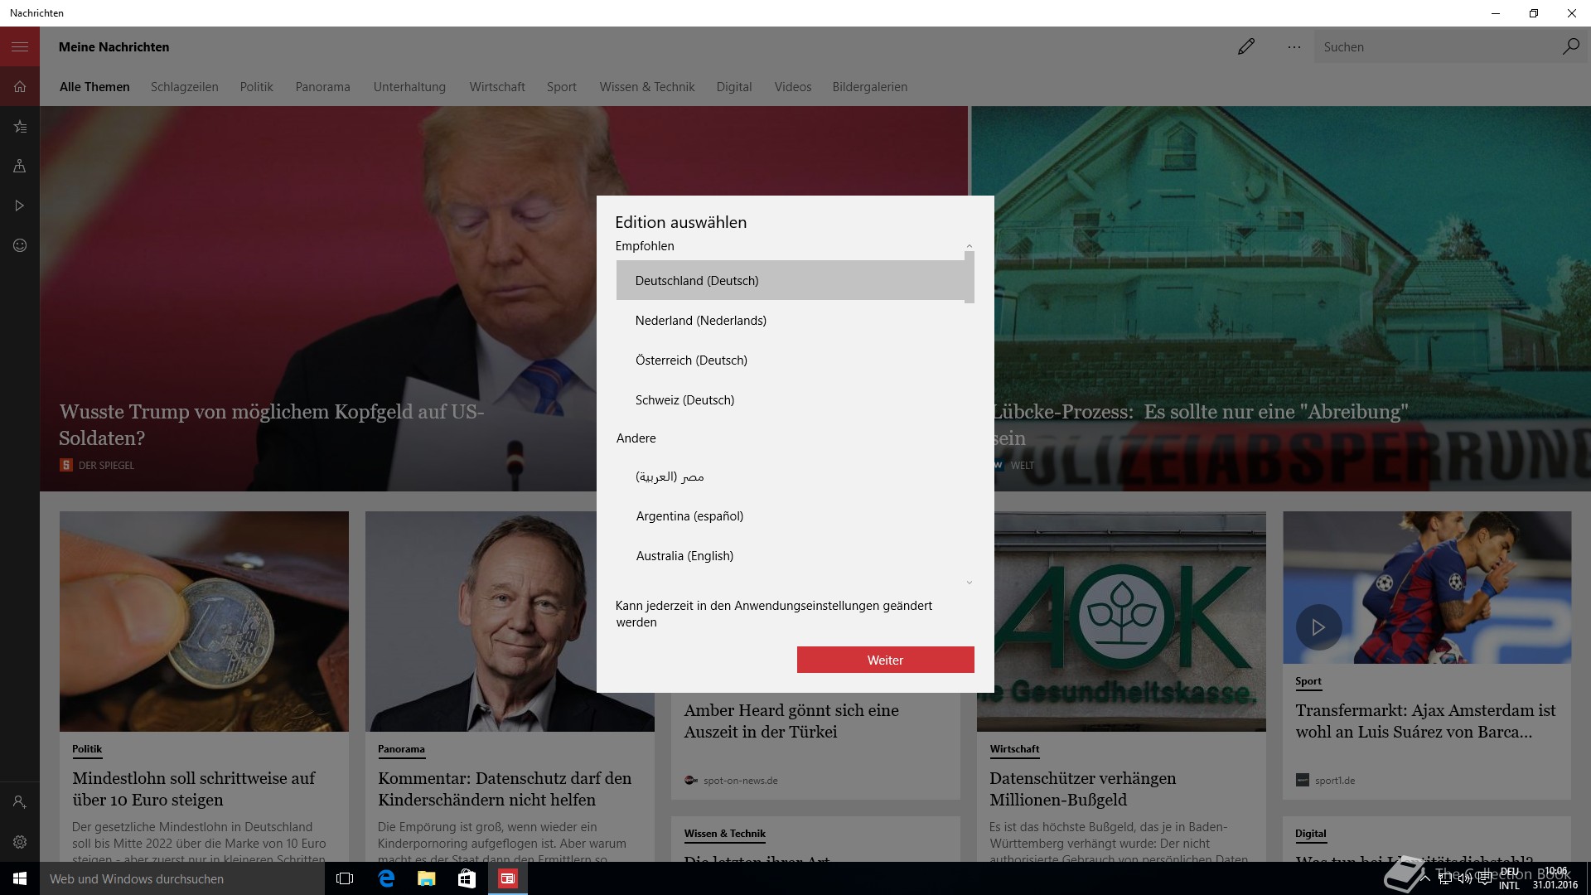
Task: Select Deutschland (Deutsch) edition
Action: (791, 280)
